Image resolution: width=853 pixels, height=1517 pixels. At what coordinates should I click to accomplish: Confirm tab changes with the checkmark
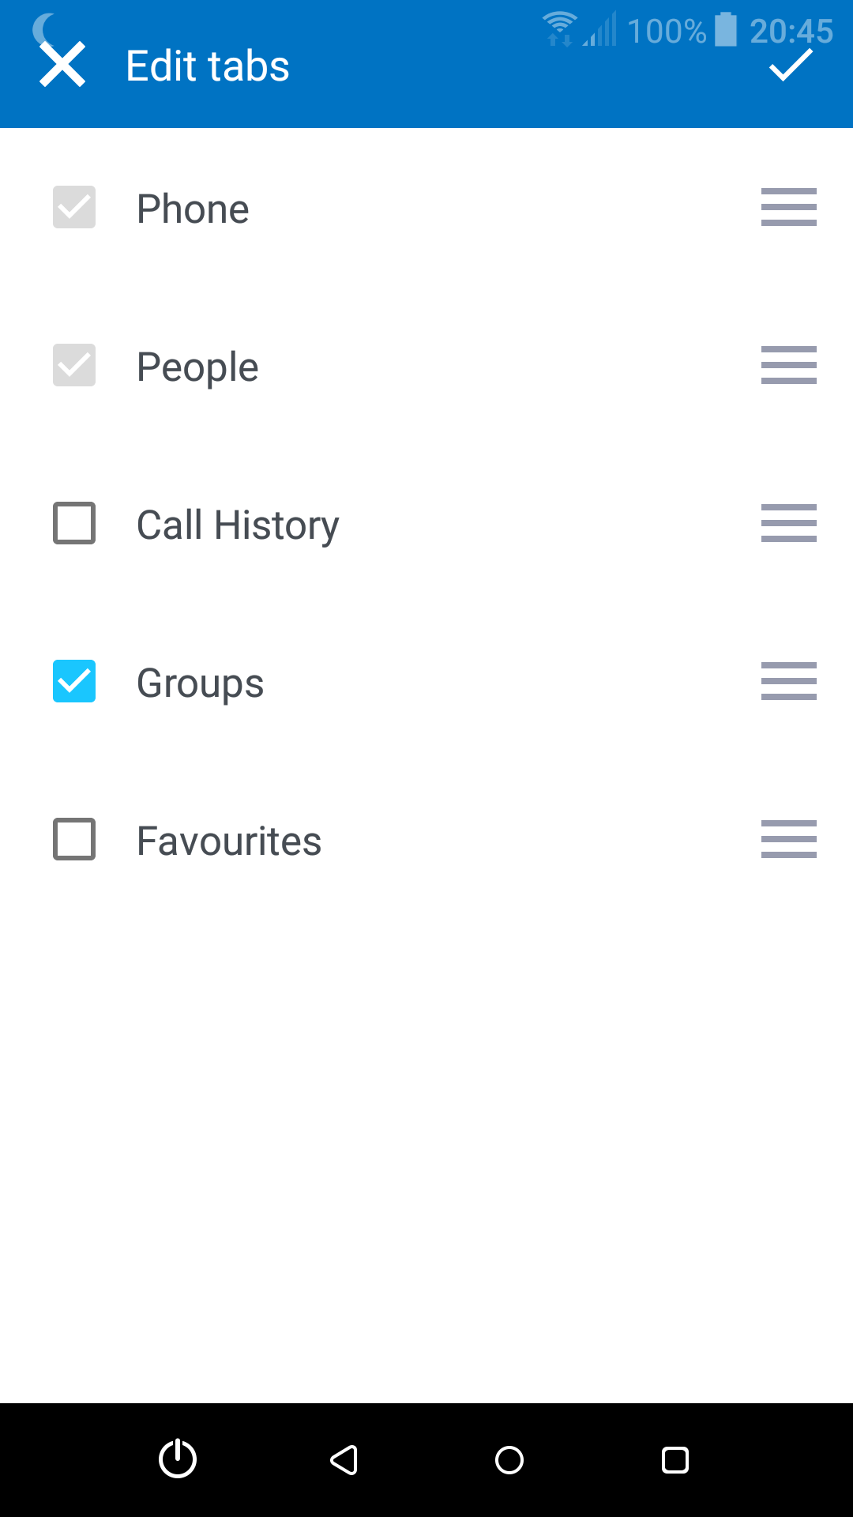[x=791, y=65]
